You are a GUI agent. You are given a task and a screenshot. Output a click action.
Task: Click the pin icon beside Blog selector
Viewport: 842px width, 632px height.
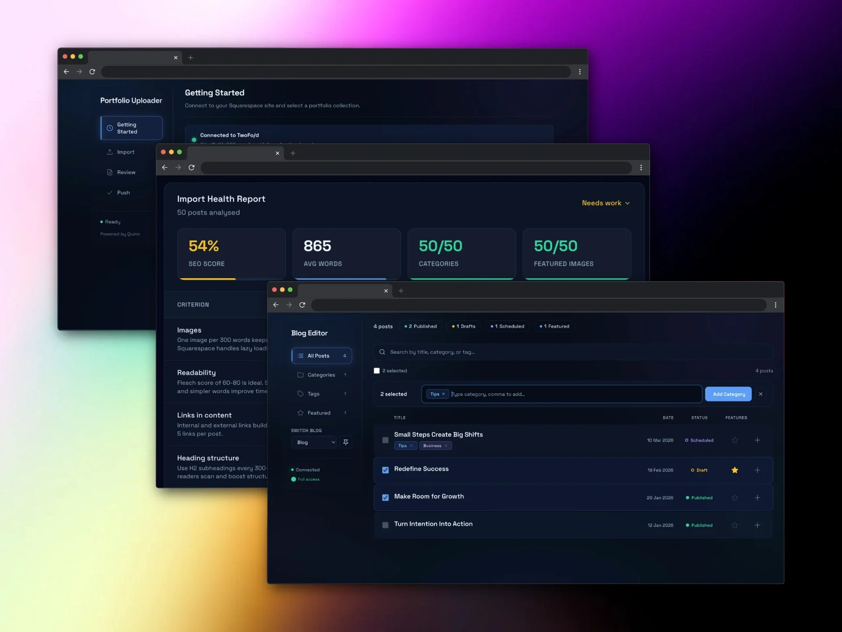(346, 442)
